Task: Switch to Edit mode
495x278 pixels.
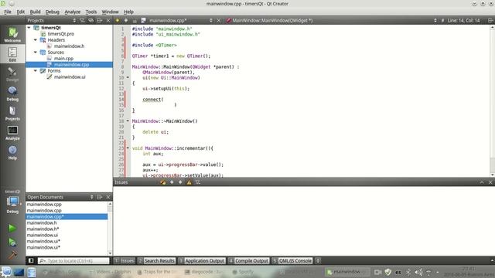Action: [x=12, y=54]
